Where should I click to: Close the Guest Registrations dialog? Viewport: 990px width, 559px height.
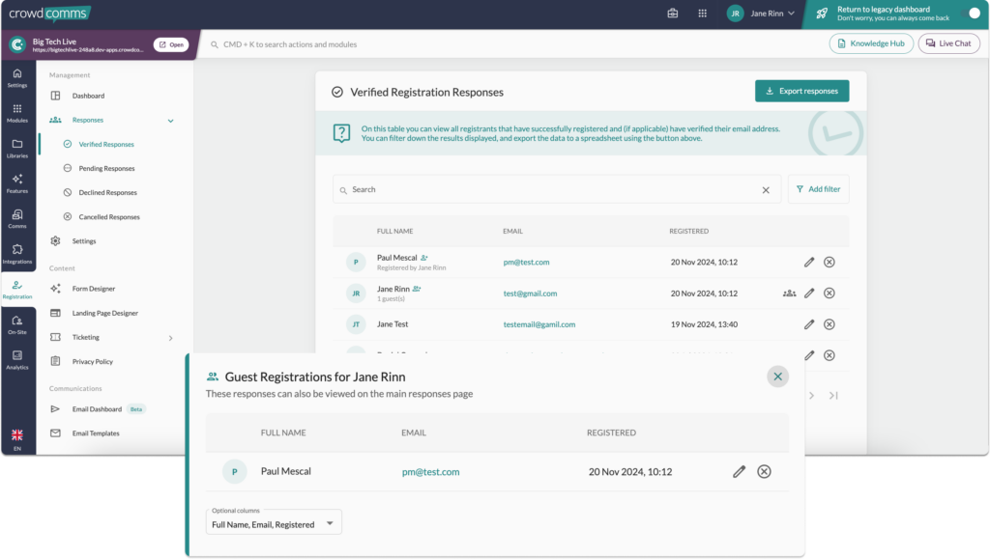tap(777, 377)
